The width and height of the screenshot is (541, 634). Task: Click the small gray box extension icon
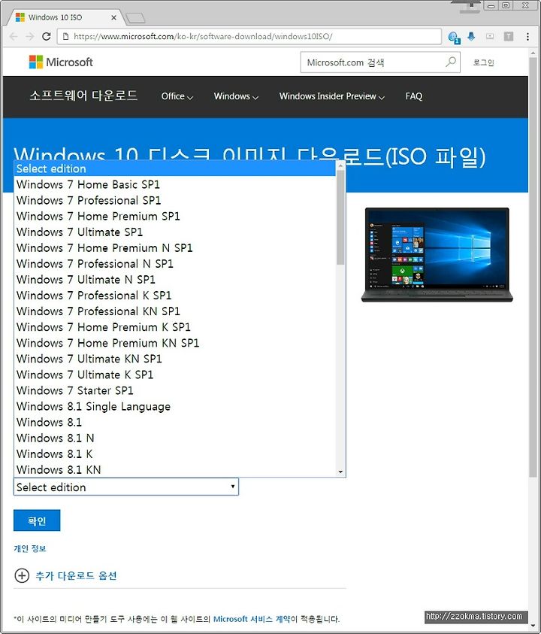click(x=490, y=36)
